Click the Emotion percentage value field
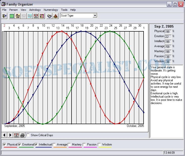 point(168,37)
